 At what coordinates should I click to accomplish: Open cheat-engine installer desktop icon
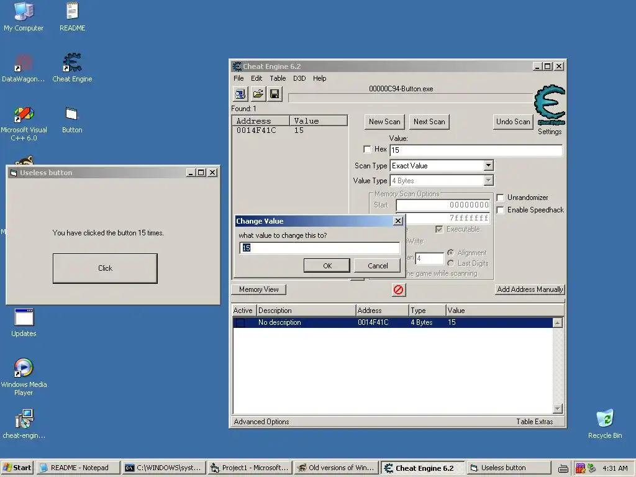coord(24,424)
